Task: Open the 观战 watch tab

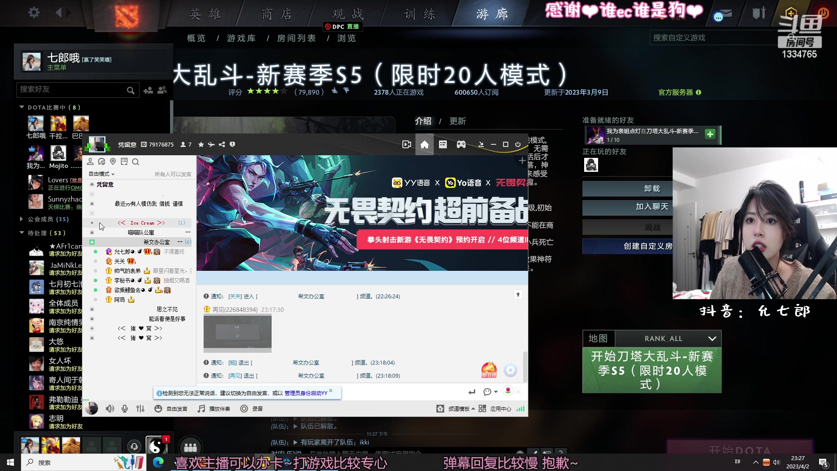Action: 347,14
